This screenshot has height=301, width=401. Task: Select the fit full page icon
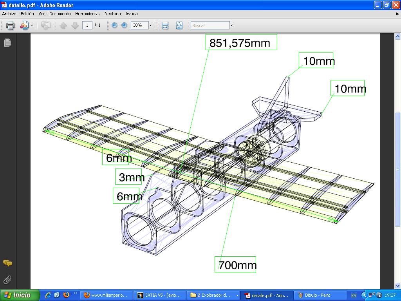tap(179, 25)
